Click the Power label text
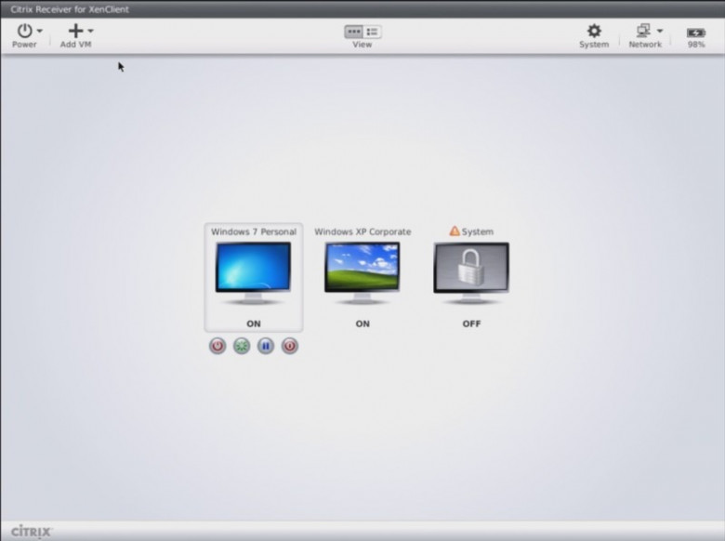This screenshot has height=541, width=725. pyautogui.click(x=24, y=45)
